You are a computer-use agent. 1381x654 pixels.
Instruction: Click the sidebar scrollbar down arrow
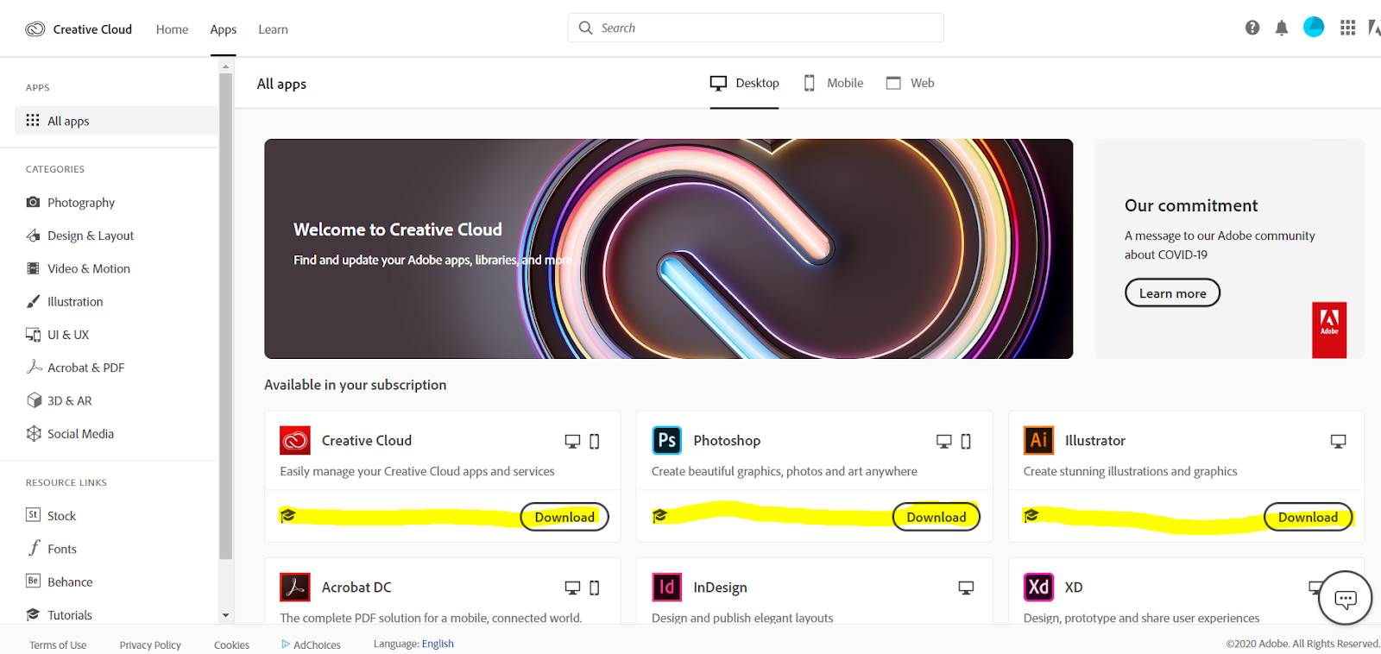[x=226, y=616]
